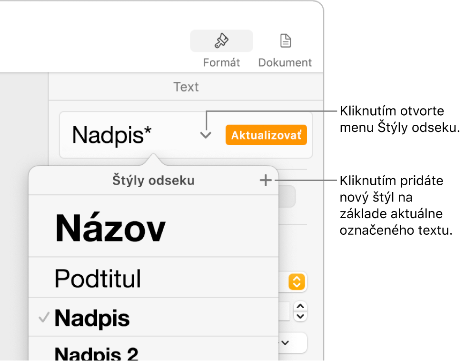Click the value field beside the stepper
The image size is (465, 361).
[284, 311]
